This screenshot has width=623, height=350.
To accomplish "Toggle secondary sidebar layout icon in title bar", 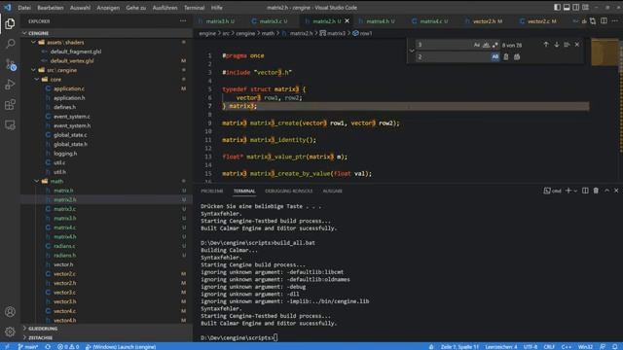I will point(575,7).
